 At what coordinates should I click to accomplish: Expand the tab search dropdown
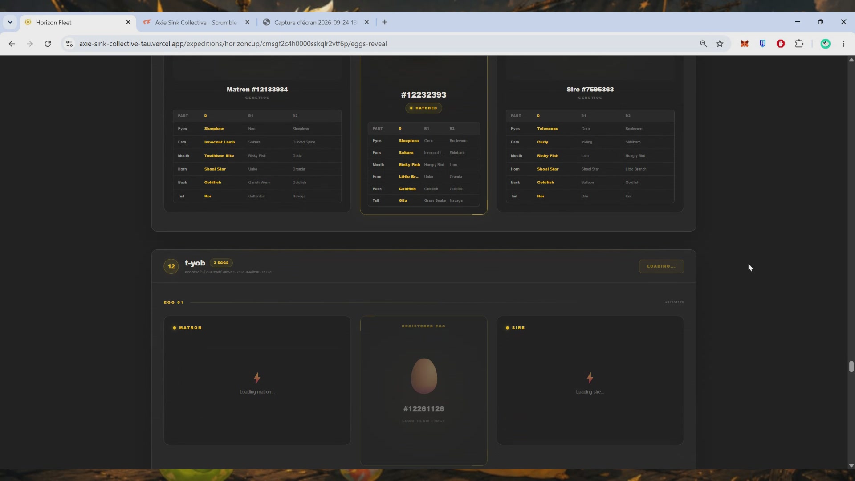[10, 22]
